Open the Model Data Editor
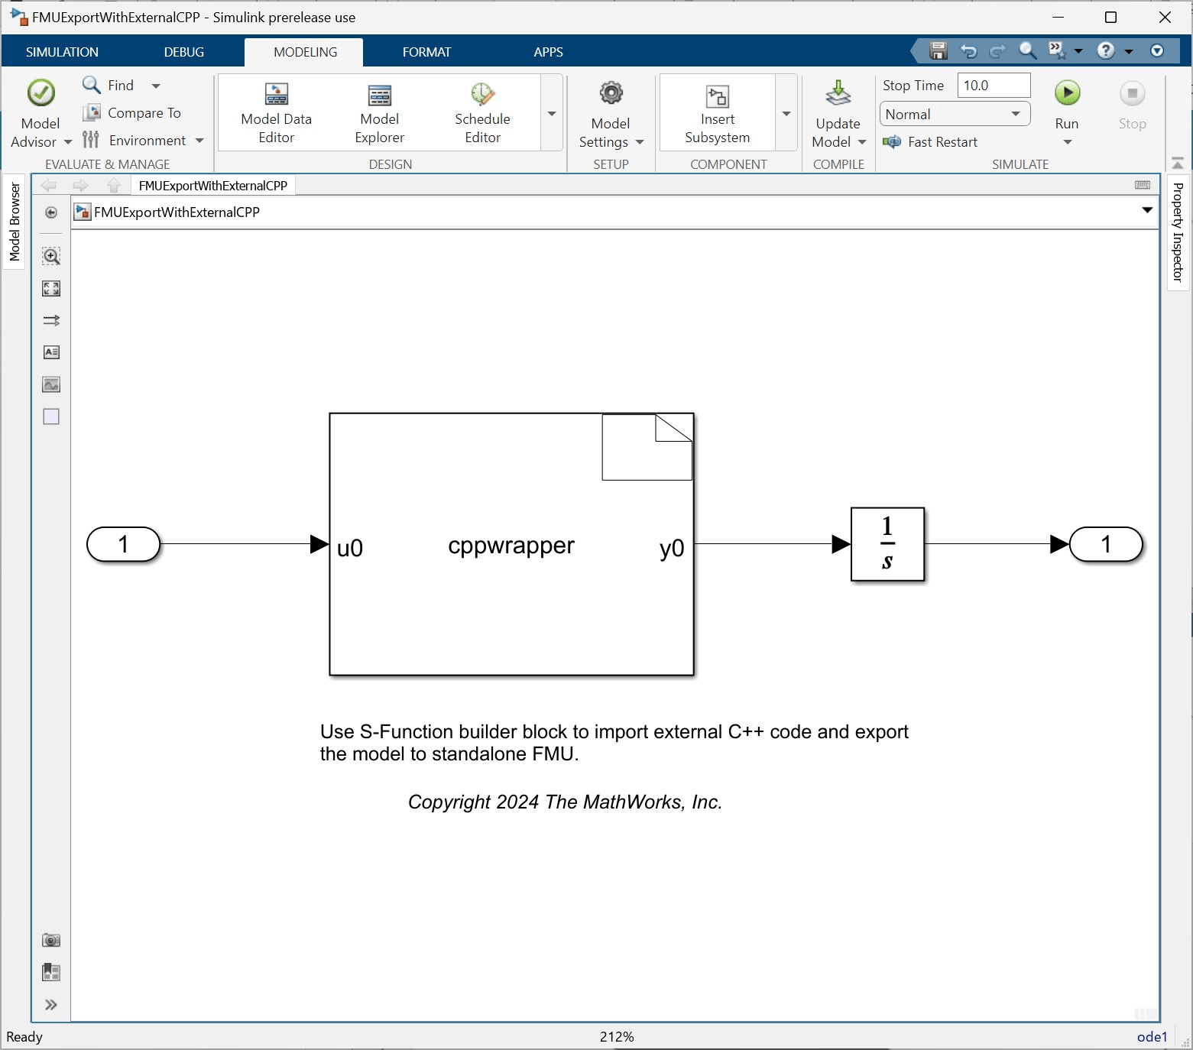Viewport: 1193px width, 1050px height. [x=276, y=112]
